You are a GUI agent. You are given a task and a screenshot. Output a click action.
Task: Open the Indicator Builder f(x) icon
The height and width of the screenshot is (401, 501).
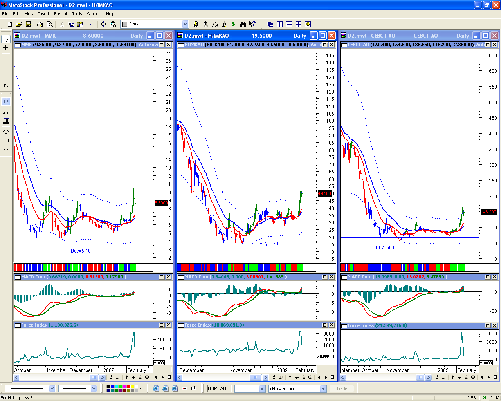215,24
